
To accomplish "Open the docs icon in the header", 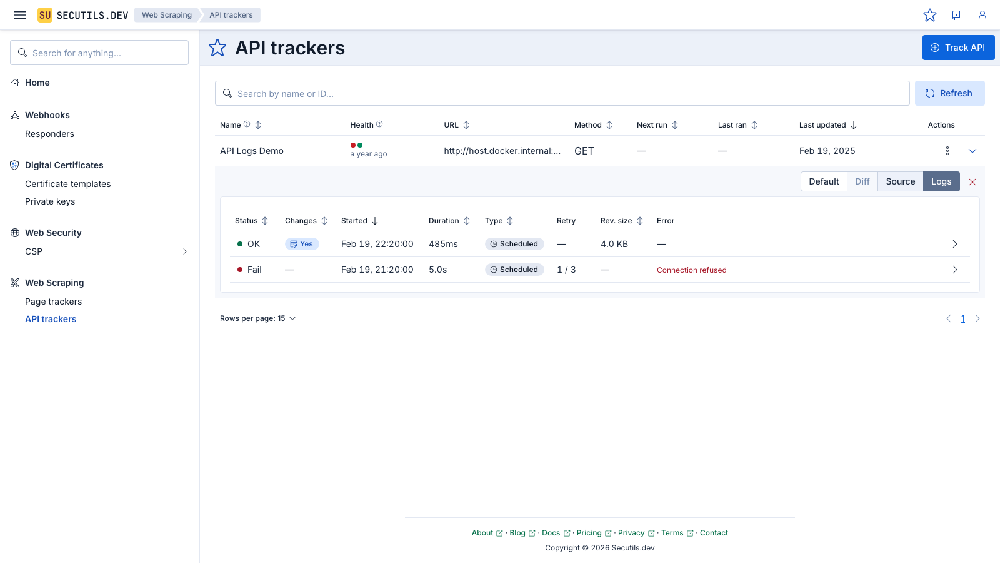I will pos(956,15).
